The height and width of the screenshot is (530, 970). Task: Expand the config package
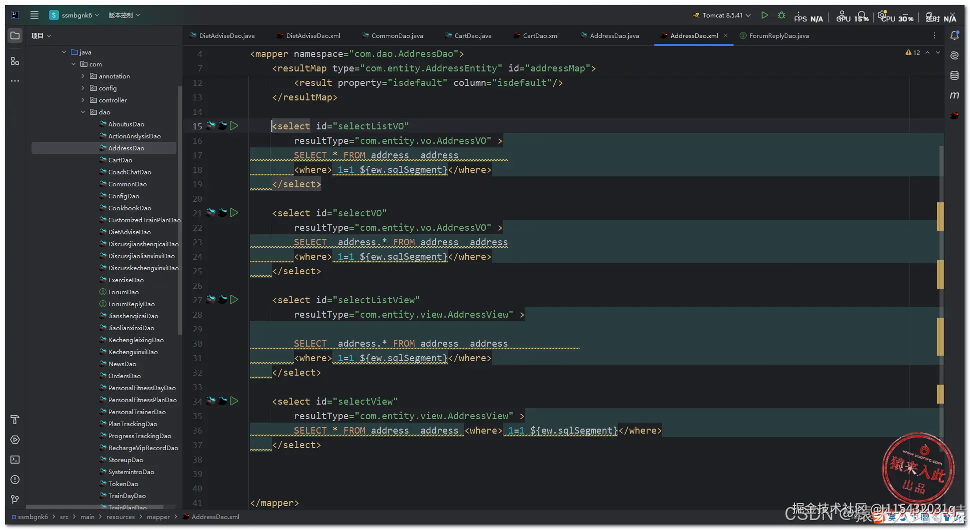click(x=83, y=88)
